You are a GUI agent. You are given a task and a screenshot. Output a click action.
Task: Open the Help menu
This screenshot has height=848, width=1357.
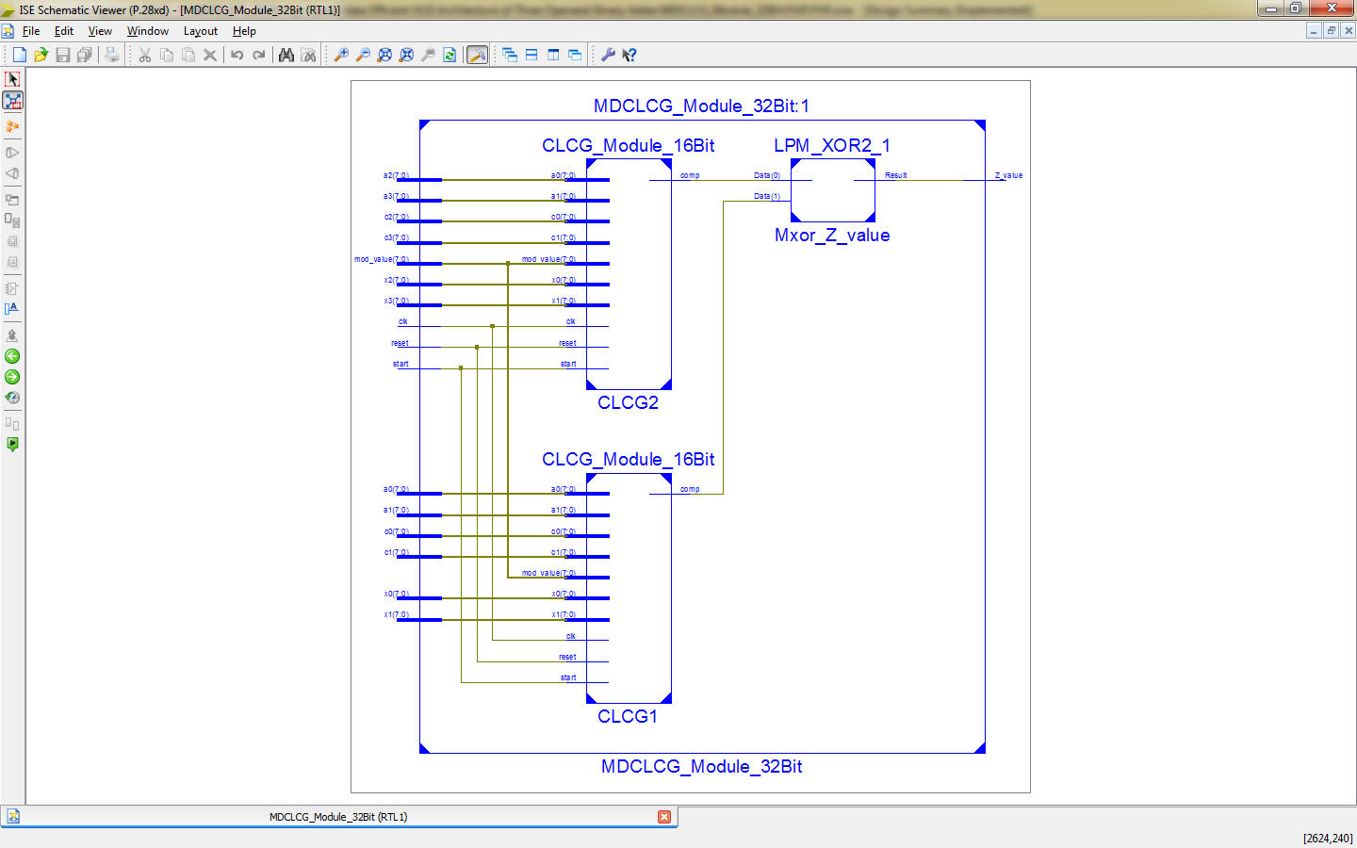(244, 31)
